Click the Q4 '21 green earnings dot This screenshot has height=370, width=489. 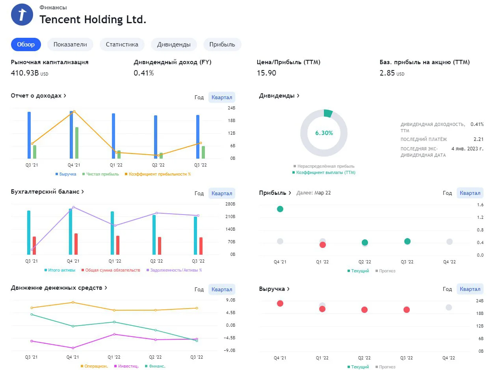click(280, 209)
